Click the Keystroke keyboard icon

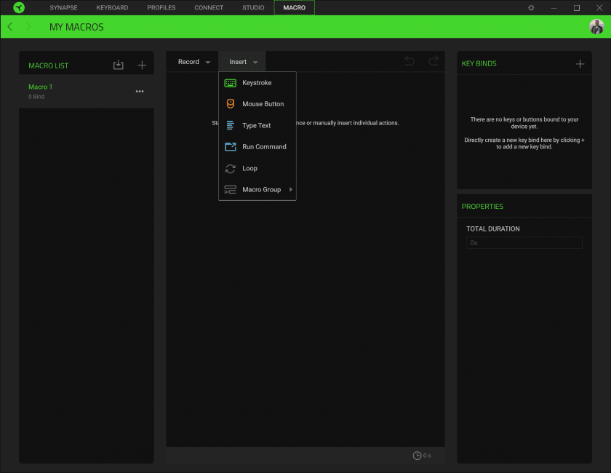pos(231,83)
